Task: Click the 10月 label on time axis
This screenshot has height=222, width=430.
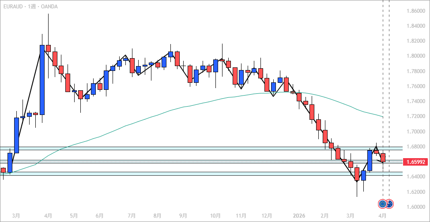Action: (215, 216)
